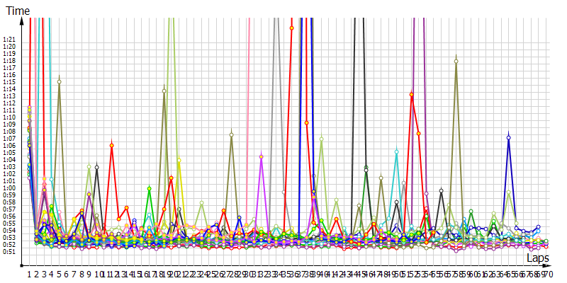Select the red peak marker near lap 11

tap(111, 146)
